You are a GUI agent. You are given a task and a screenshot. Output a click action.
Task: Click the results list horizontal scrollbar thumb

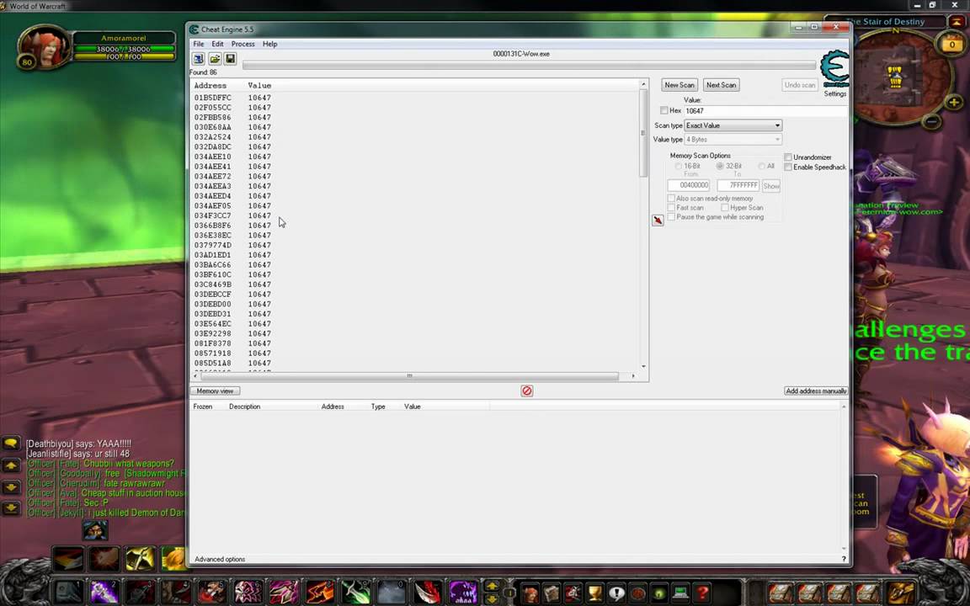pyautogui.click(x=409, y=376)
